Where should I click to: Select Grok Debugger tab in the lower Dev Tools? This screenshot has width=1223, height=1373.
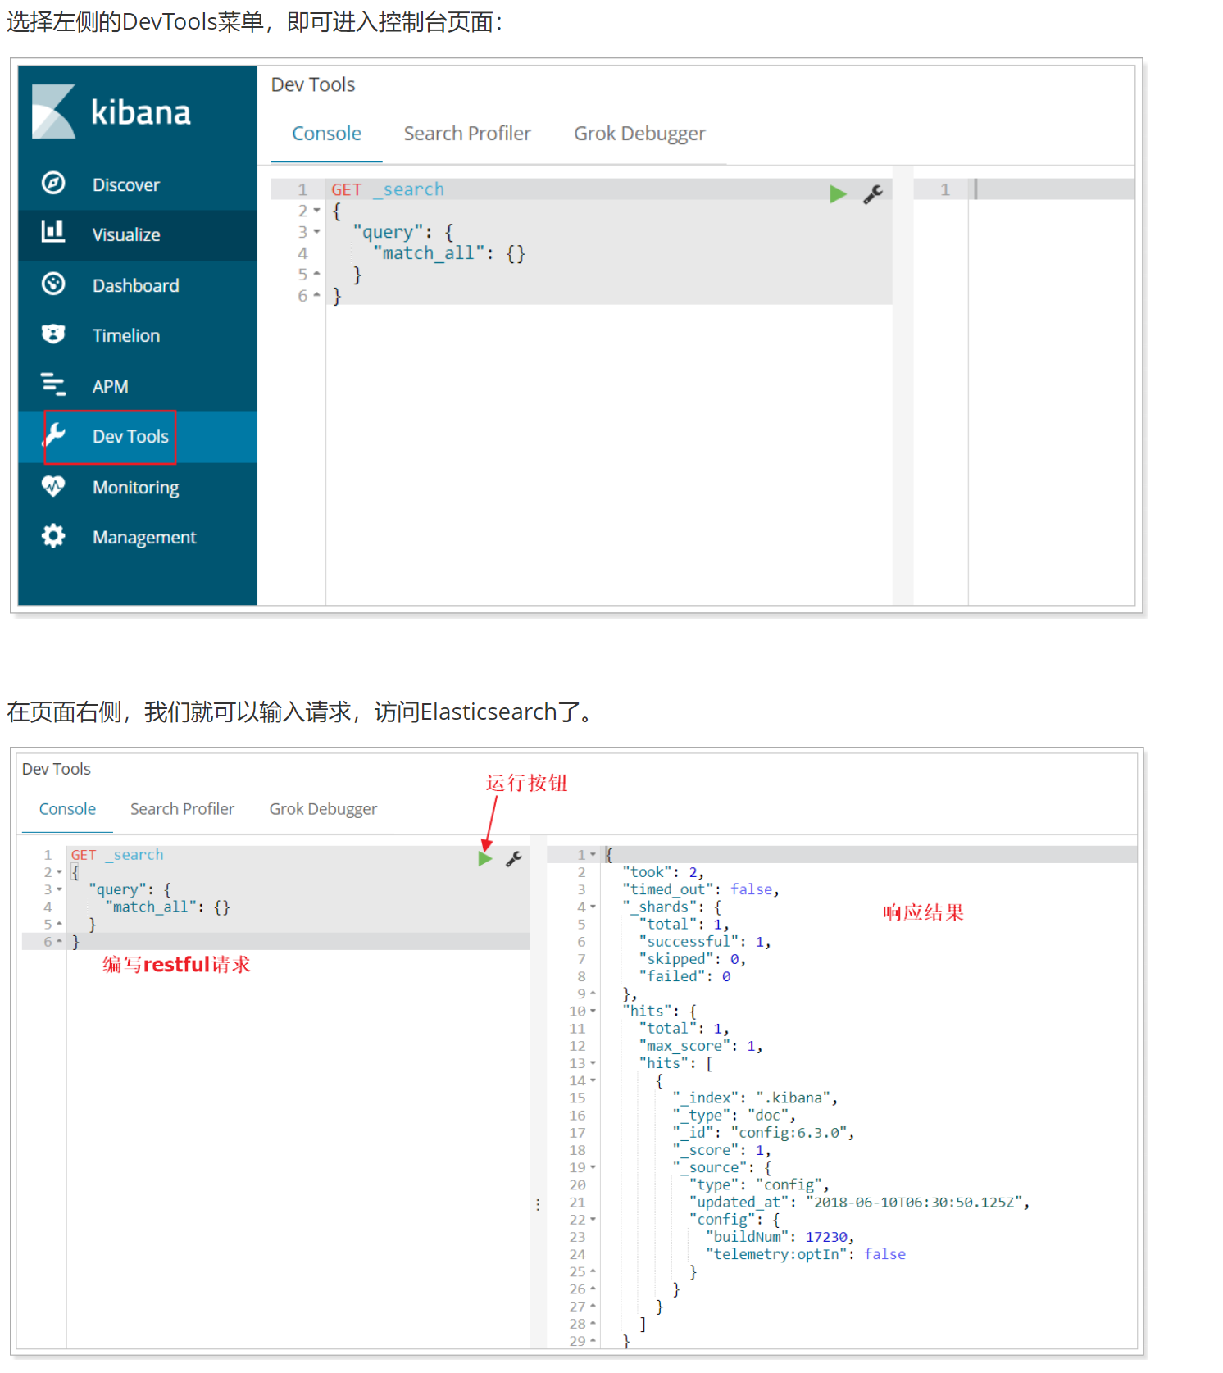323,809
